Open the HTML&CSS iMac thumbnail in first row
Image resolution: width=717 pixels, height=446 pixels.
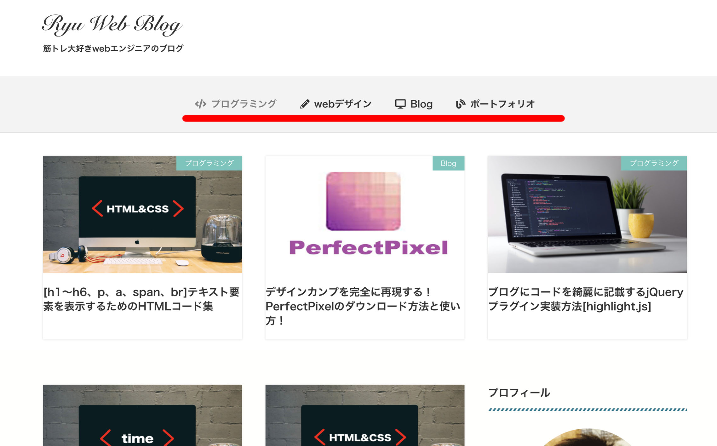pos(142,214)
